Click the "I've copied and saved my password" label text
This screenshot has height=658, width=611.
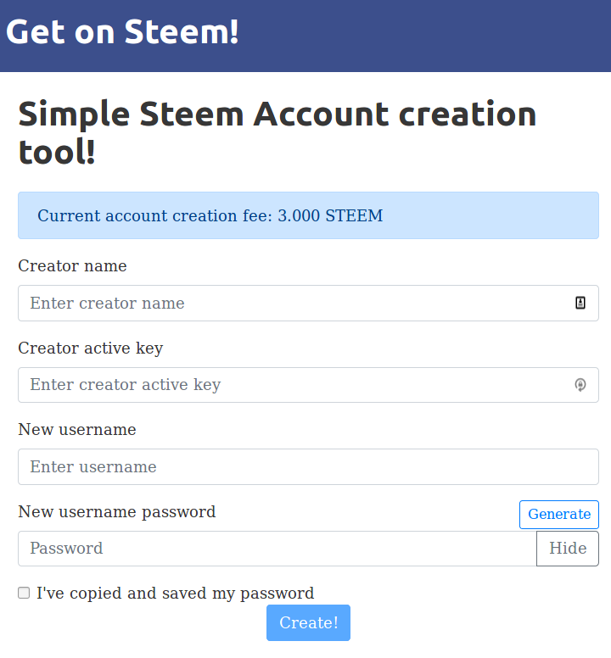click(x=175, y=593)
